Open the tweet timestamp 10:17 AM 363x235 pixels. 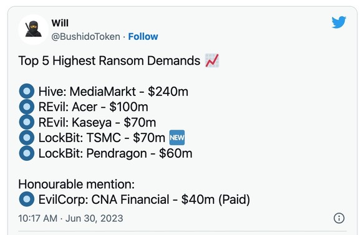(x=38, y=218)
